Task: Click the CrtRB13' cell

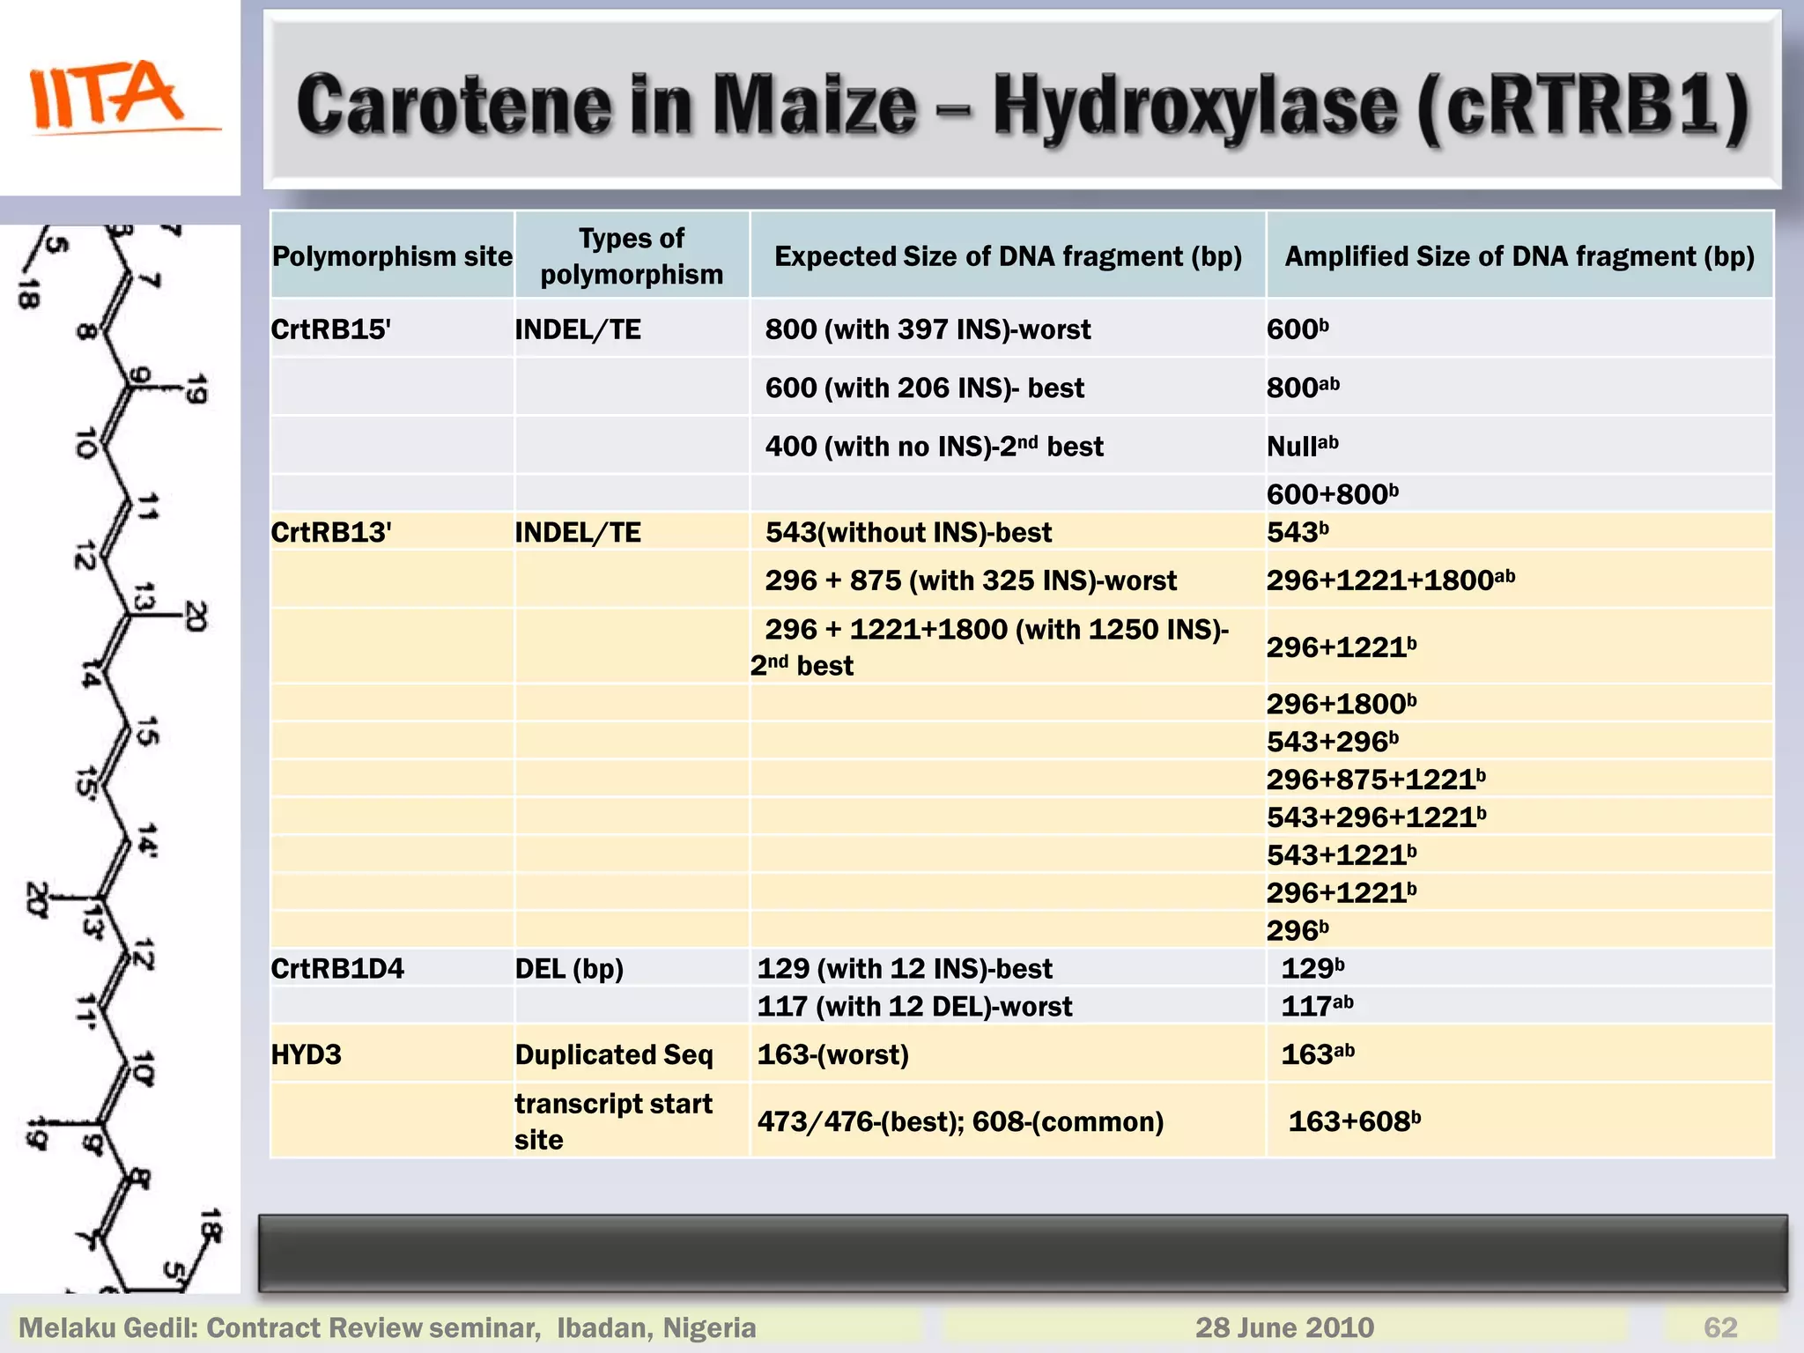Action: pos(392,532)
